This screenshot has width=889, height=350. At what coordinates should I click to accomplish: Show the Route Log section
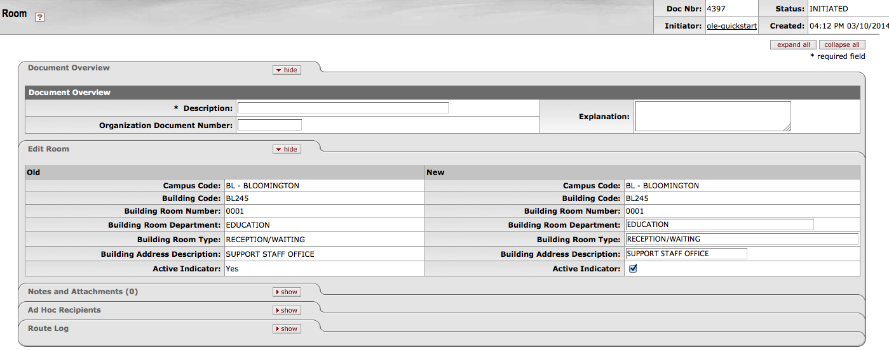pos(287,328)
